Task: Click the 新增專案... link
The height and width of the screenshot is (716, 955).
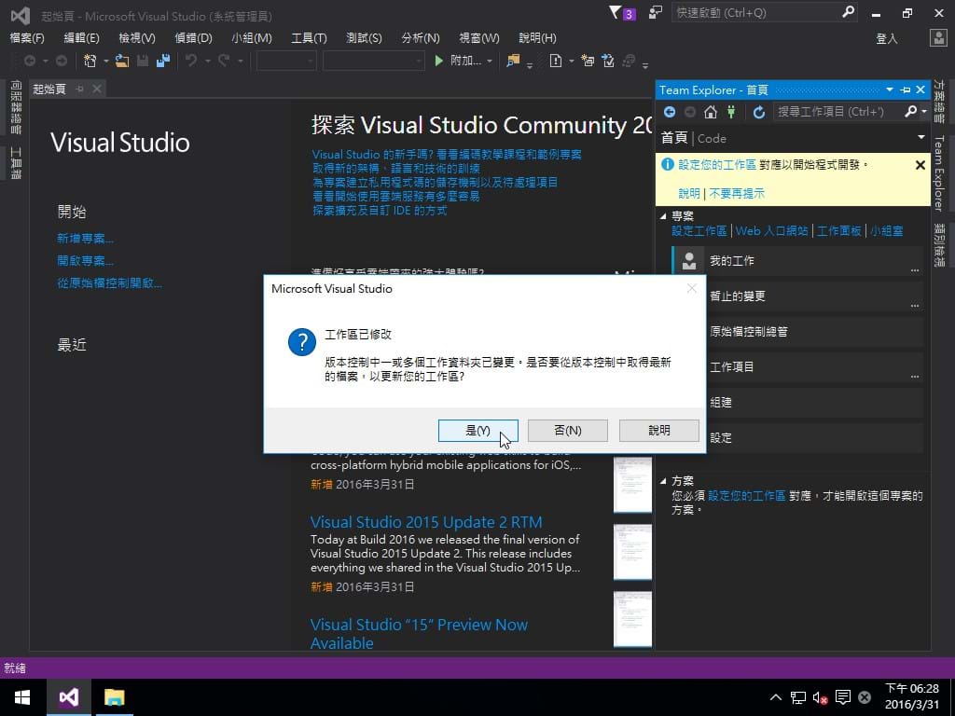Action: click(x=85, y=238)
